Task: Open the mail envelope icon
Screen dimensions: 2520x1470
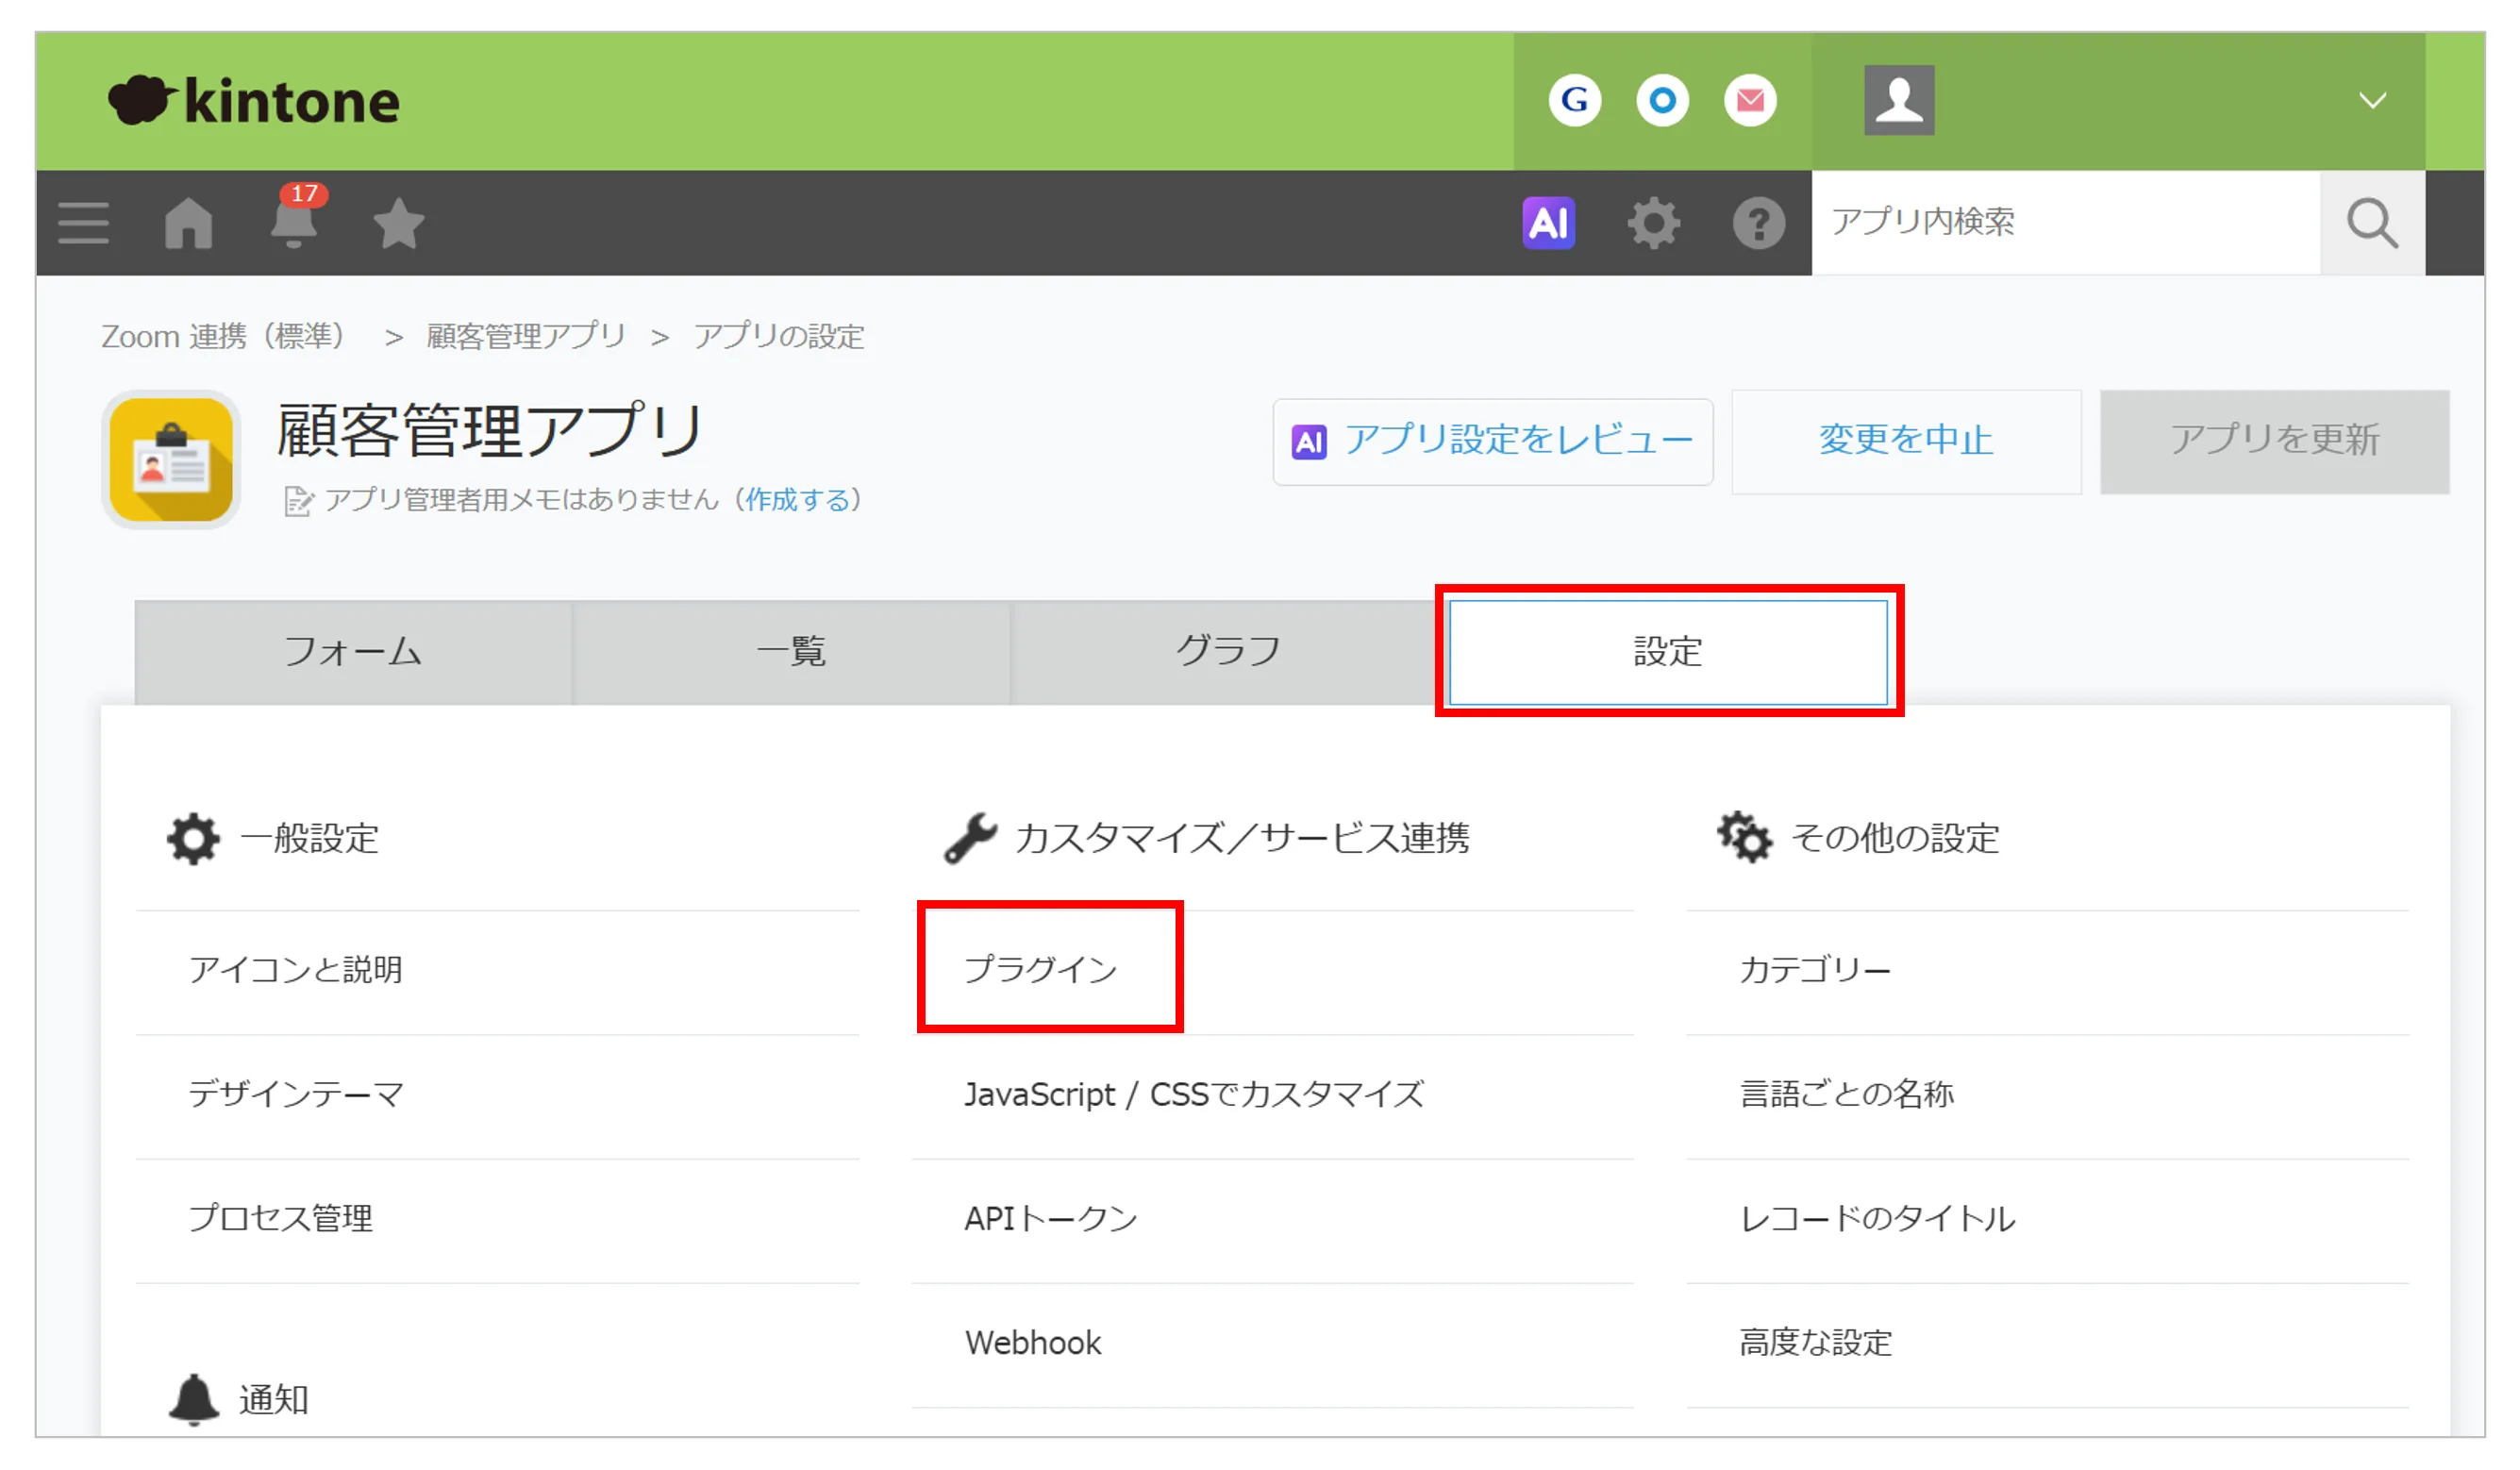Action: tap(1750, 100)
